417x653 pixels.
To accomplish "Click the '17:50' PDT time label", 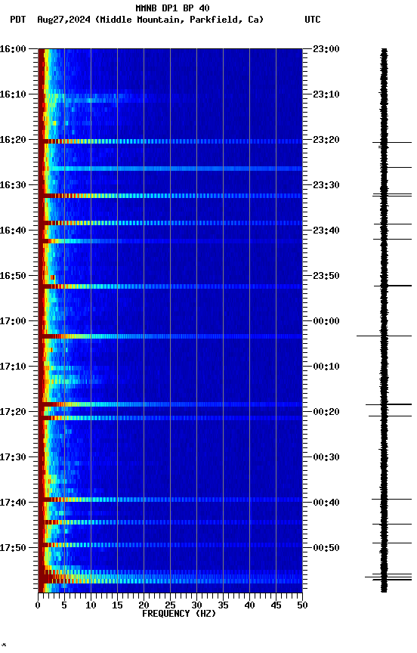I will click(x=13, y=548).
